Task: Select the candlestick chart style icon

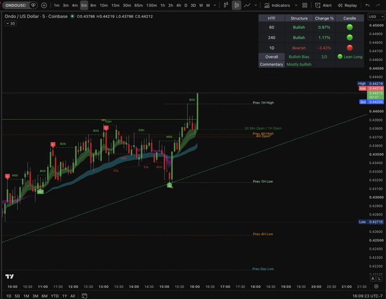Action: coord(236,5)
